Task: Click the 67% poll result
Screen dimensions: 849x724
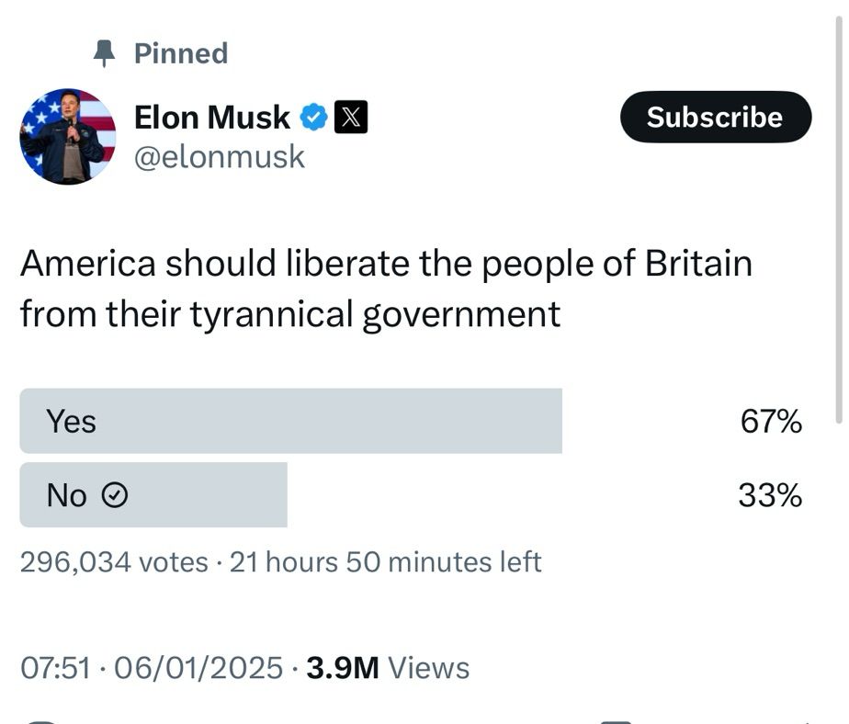Action: pyautogui.click(x=771, y=422)
